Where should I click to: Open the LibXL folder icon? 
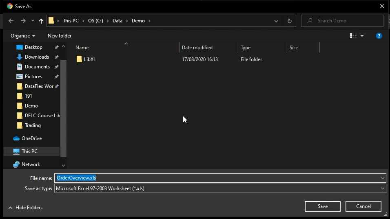(79, 59)
